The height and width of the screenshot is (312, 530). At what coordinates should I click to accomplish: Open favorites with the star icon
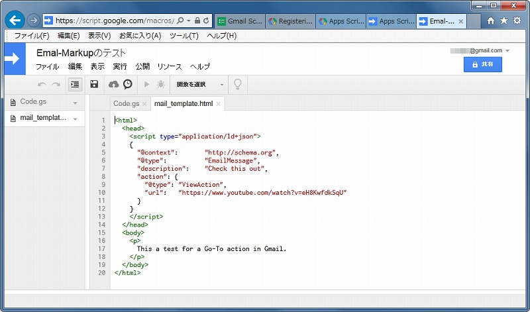pyautogui.click(x=504, y=21)
